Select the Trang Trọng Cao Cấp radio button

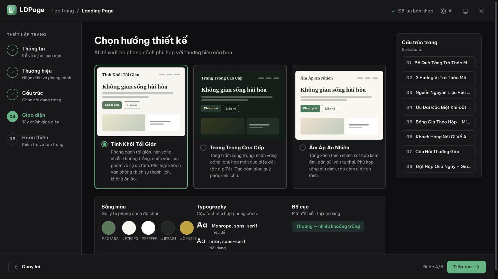pos(203,148)
